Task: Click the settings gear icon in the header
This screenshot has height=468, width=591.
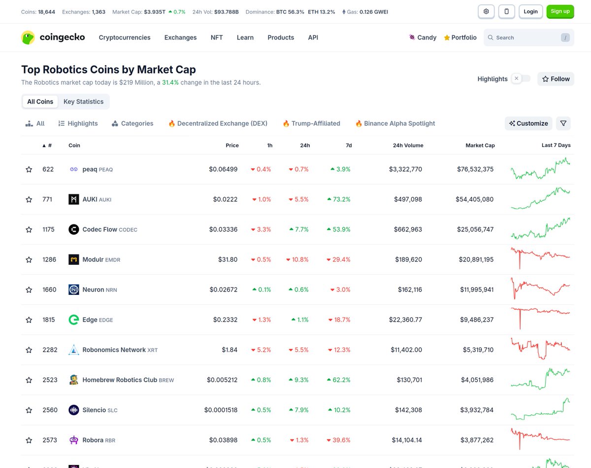Action: [x=486, y=11]
